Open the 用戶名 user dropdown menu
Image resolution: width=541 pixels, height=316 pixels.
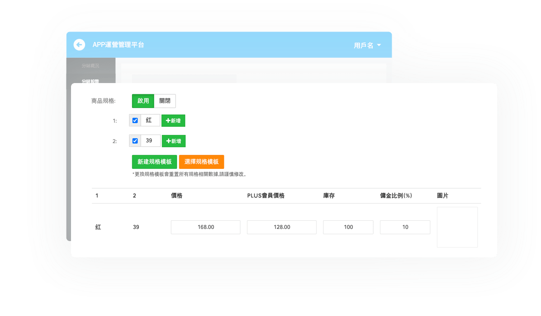click(x=367, y=45)
